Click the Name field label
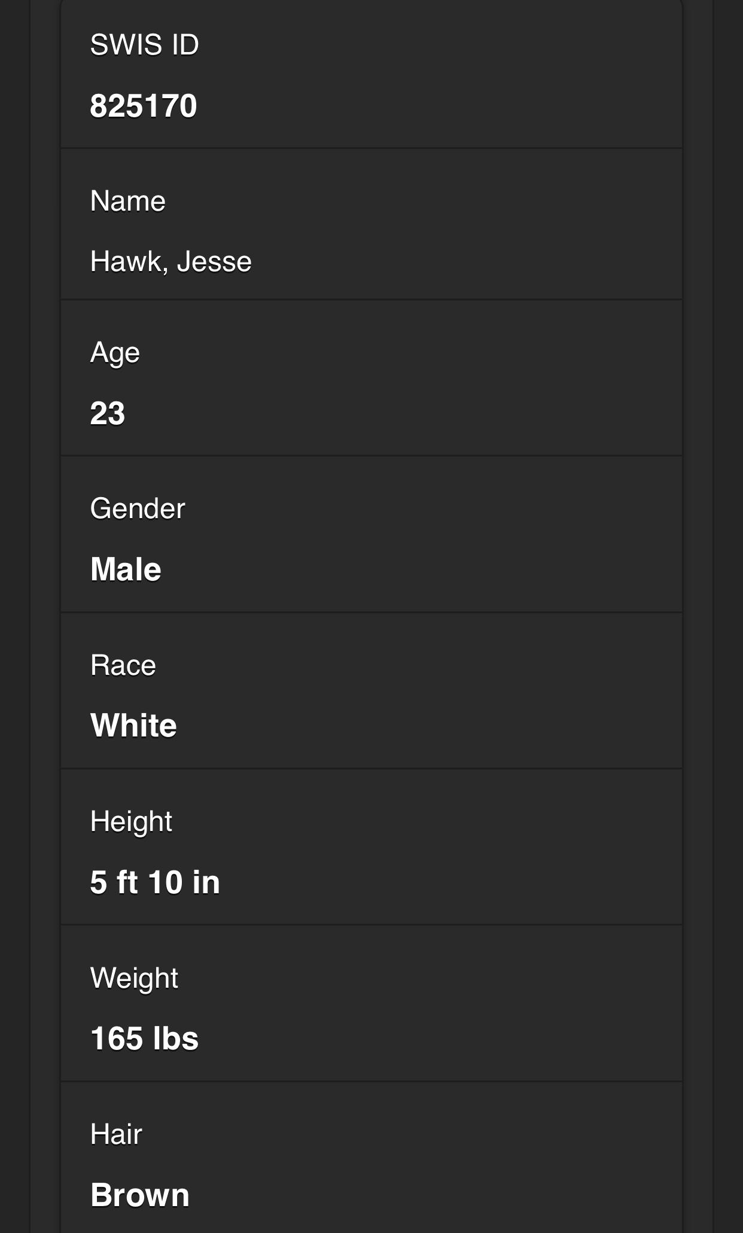The image size is (743, 1233). (x=127, y=201)
